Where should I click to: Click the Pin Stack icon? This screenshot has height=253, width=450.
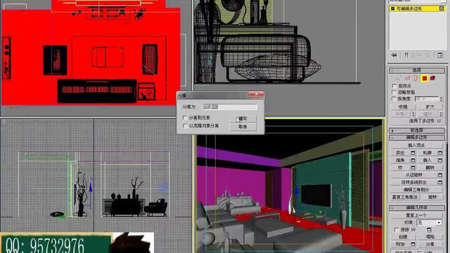point(394,55)
